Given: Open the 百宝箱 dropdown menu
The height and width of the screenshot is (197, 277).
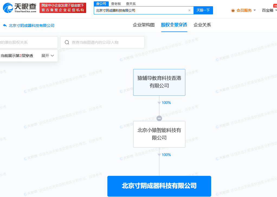Looking at the screenshot, I should [x=269, y=10].
